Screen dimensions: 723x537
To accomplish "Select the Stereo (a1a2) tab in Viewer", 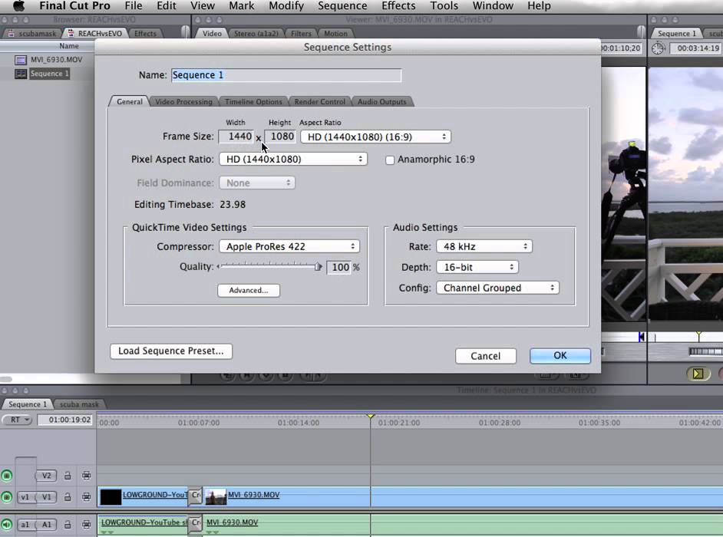I will pyautogui.click(x=256, y=34).
